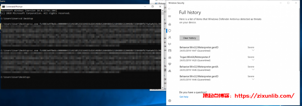Open Device security laptop icon
Screen dimensions: 302x106
170,57
